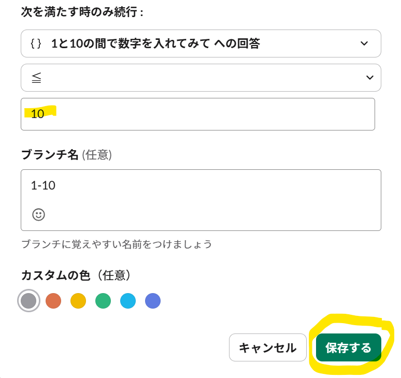401x378 pixels.
Task: Choose the light blue custom color
Action: pos(128,301)
